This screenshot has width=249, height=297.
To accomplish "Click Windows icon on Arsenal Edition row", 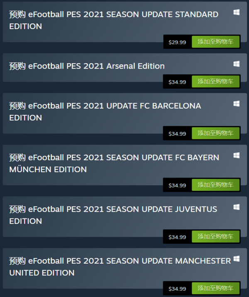I will pos(236,64).
